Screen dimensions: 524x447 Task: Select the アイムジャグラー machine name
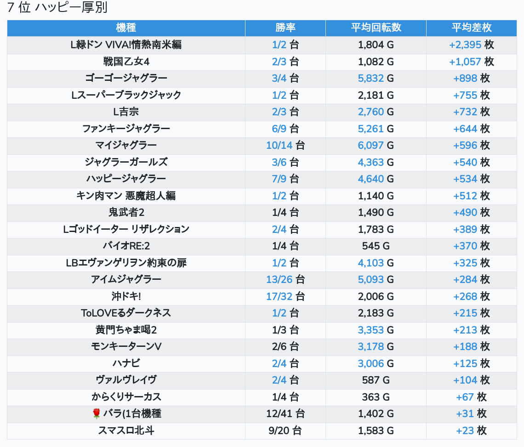pos(126,280)
